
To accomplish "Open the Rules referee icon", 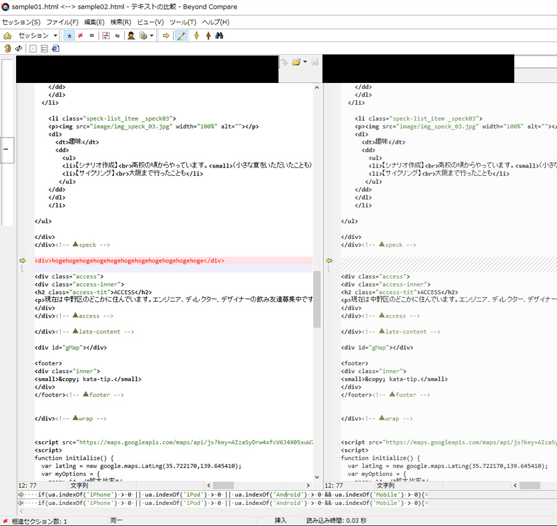I will tap(131, 36).
